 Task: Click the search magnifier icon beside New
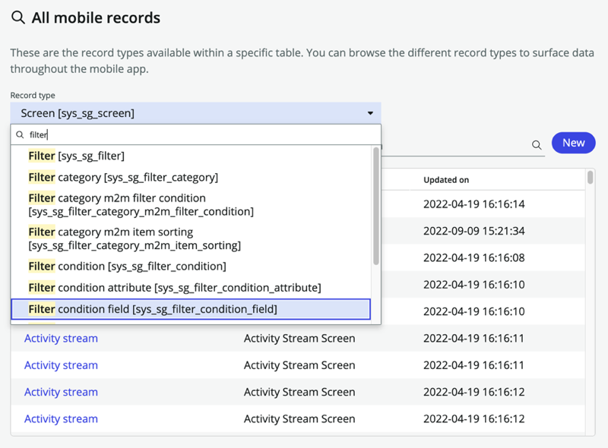tap(537, 145)
